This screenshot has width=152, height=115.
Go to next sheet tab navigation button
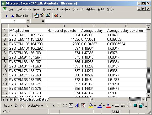[x=11, y=100]
